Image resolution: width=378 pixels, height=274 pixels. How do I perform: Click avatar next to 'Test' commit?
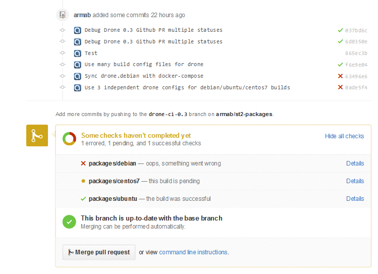[77, 53]
